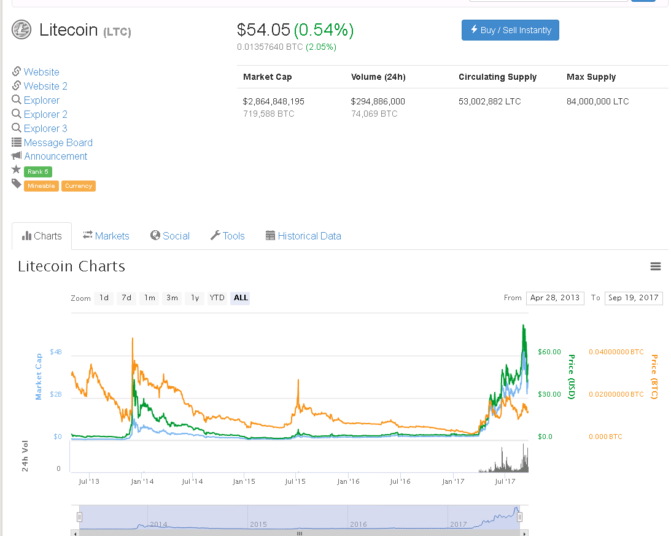Open the Explorer 3 link
Viewport: 671px width, 536px height.
(45, 128)
